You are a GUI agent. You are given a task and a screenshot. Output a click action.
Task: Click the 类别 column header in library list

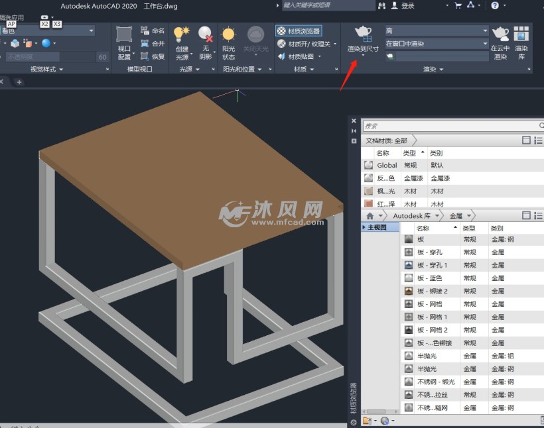[x=497, y=229]
